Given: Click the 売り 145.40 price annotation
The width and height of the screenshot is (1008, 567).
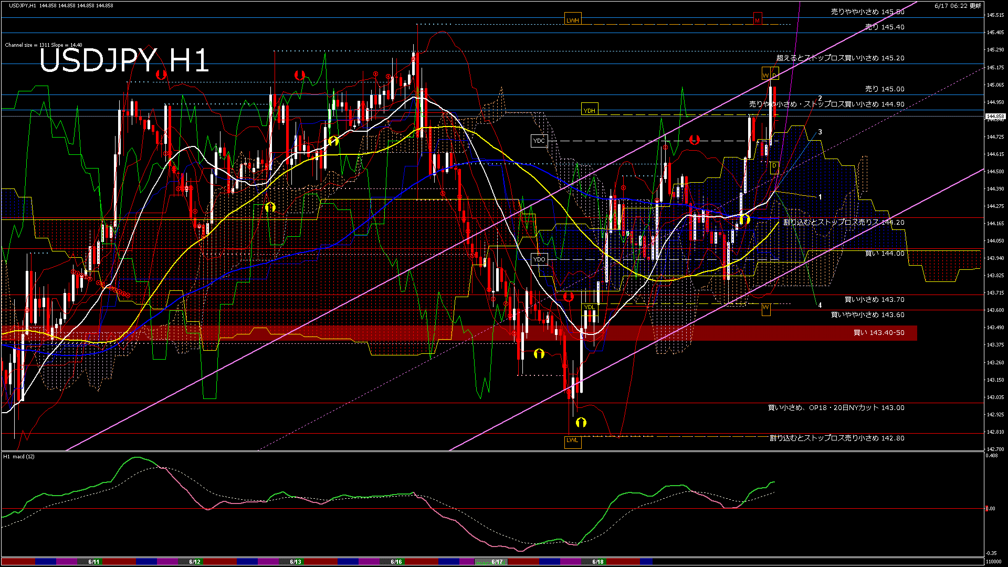Looking at the screenshot, I should (885, 27).
